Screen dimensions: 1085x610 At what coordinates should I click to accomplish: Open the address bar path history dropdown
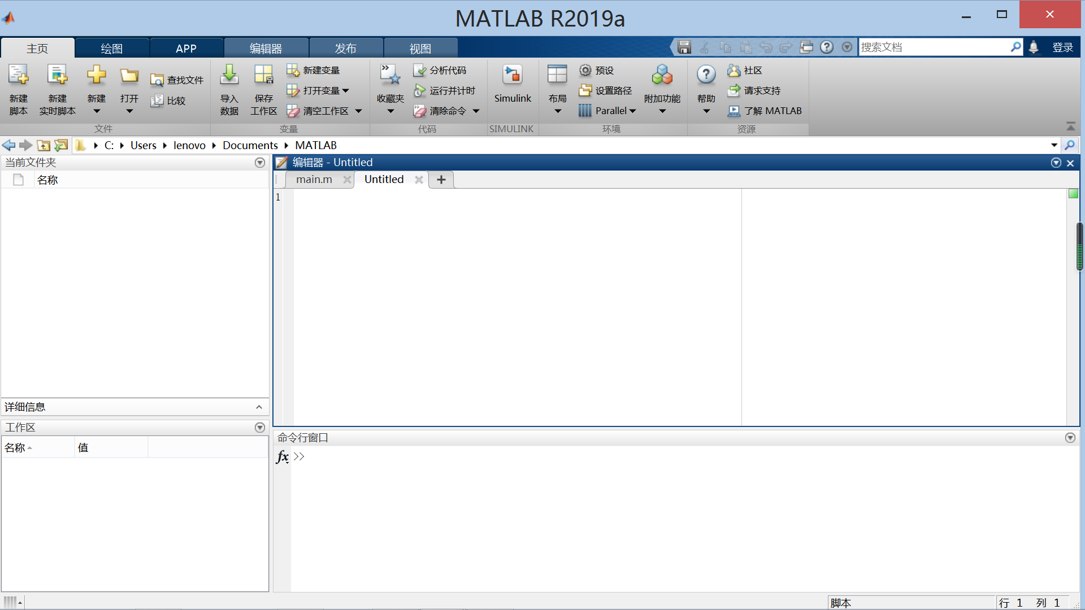[x=1054, y=145]
